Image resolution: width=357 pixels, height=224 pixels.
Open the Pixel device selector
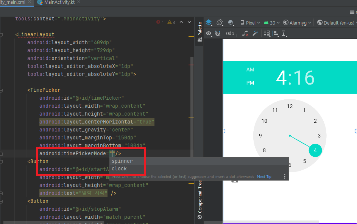[250, 22]
